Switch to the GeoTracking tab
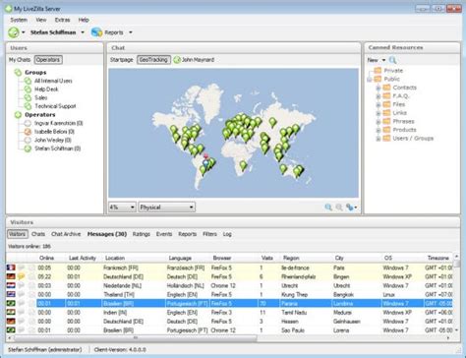 [153, 60]
